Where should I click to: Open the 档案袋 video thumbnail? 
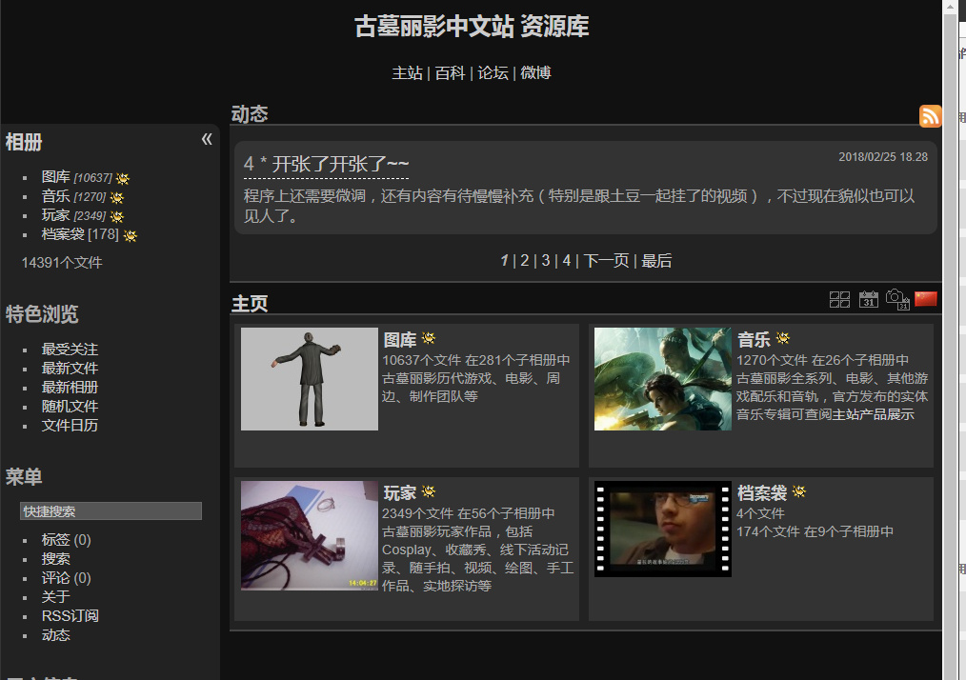[663, 530]
